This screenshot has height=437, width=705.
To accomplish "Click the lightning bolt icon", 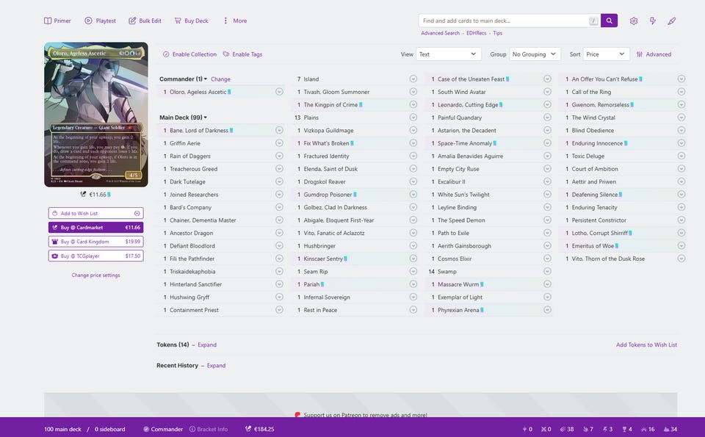I will coord(652,21).
